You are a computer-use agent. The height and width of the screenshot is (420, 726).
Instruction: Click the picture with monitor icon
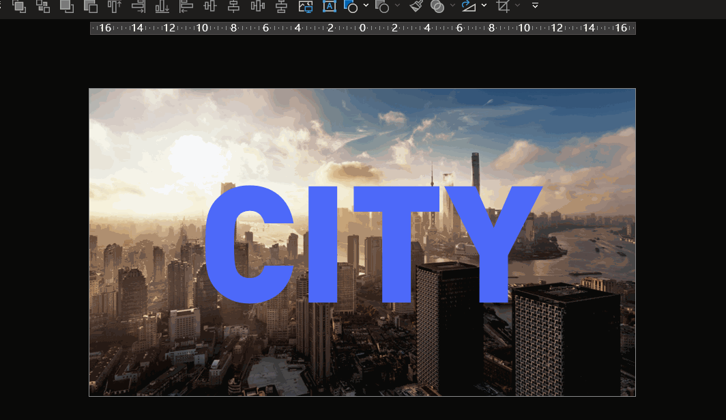[306, 6]
